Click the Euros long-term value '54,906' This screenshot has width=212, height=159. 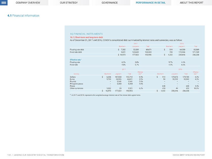[119, 79]
